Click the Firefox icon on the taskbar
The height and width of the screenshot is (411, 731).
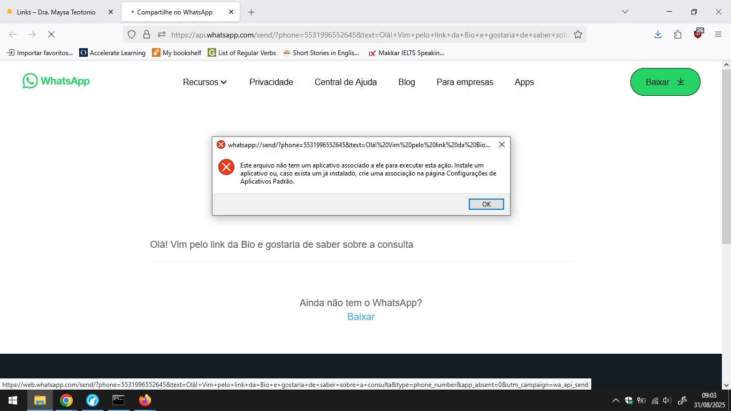pyautogui.click(x=144, y=400)
